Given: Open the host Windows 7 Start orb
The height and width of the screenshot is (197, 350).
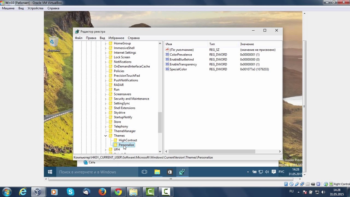Looking at the screenshot, I should point(7,192).
